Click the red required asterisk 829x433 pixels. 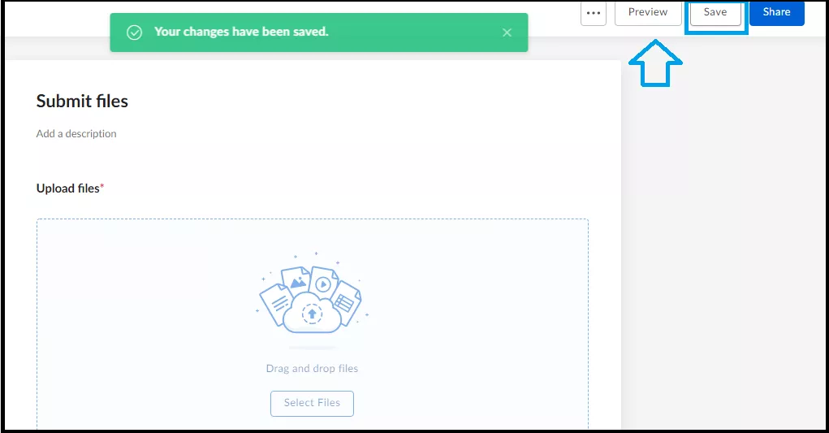click(x=102, y=185)
